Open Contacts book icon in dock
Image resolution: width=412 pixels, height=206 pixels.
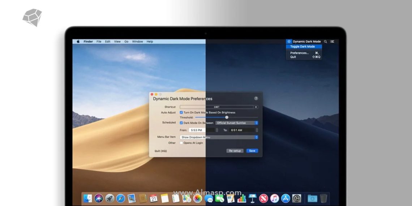143,198
